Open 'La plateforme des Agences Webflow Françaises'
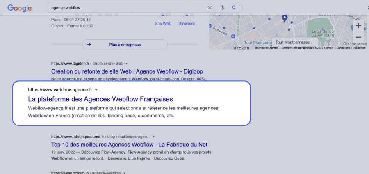The width and height of the screenshot is (369, 174). click(100, 99)
